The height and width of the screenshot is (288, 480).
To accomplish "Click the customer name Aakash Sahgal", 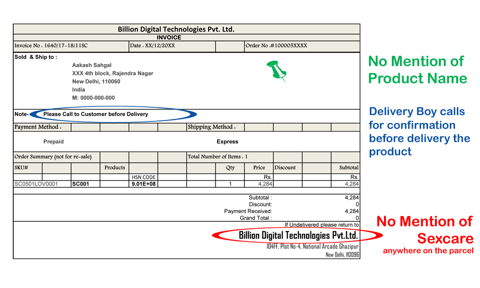I will [x=92, y=65].
